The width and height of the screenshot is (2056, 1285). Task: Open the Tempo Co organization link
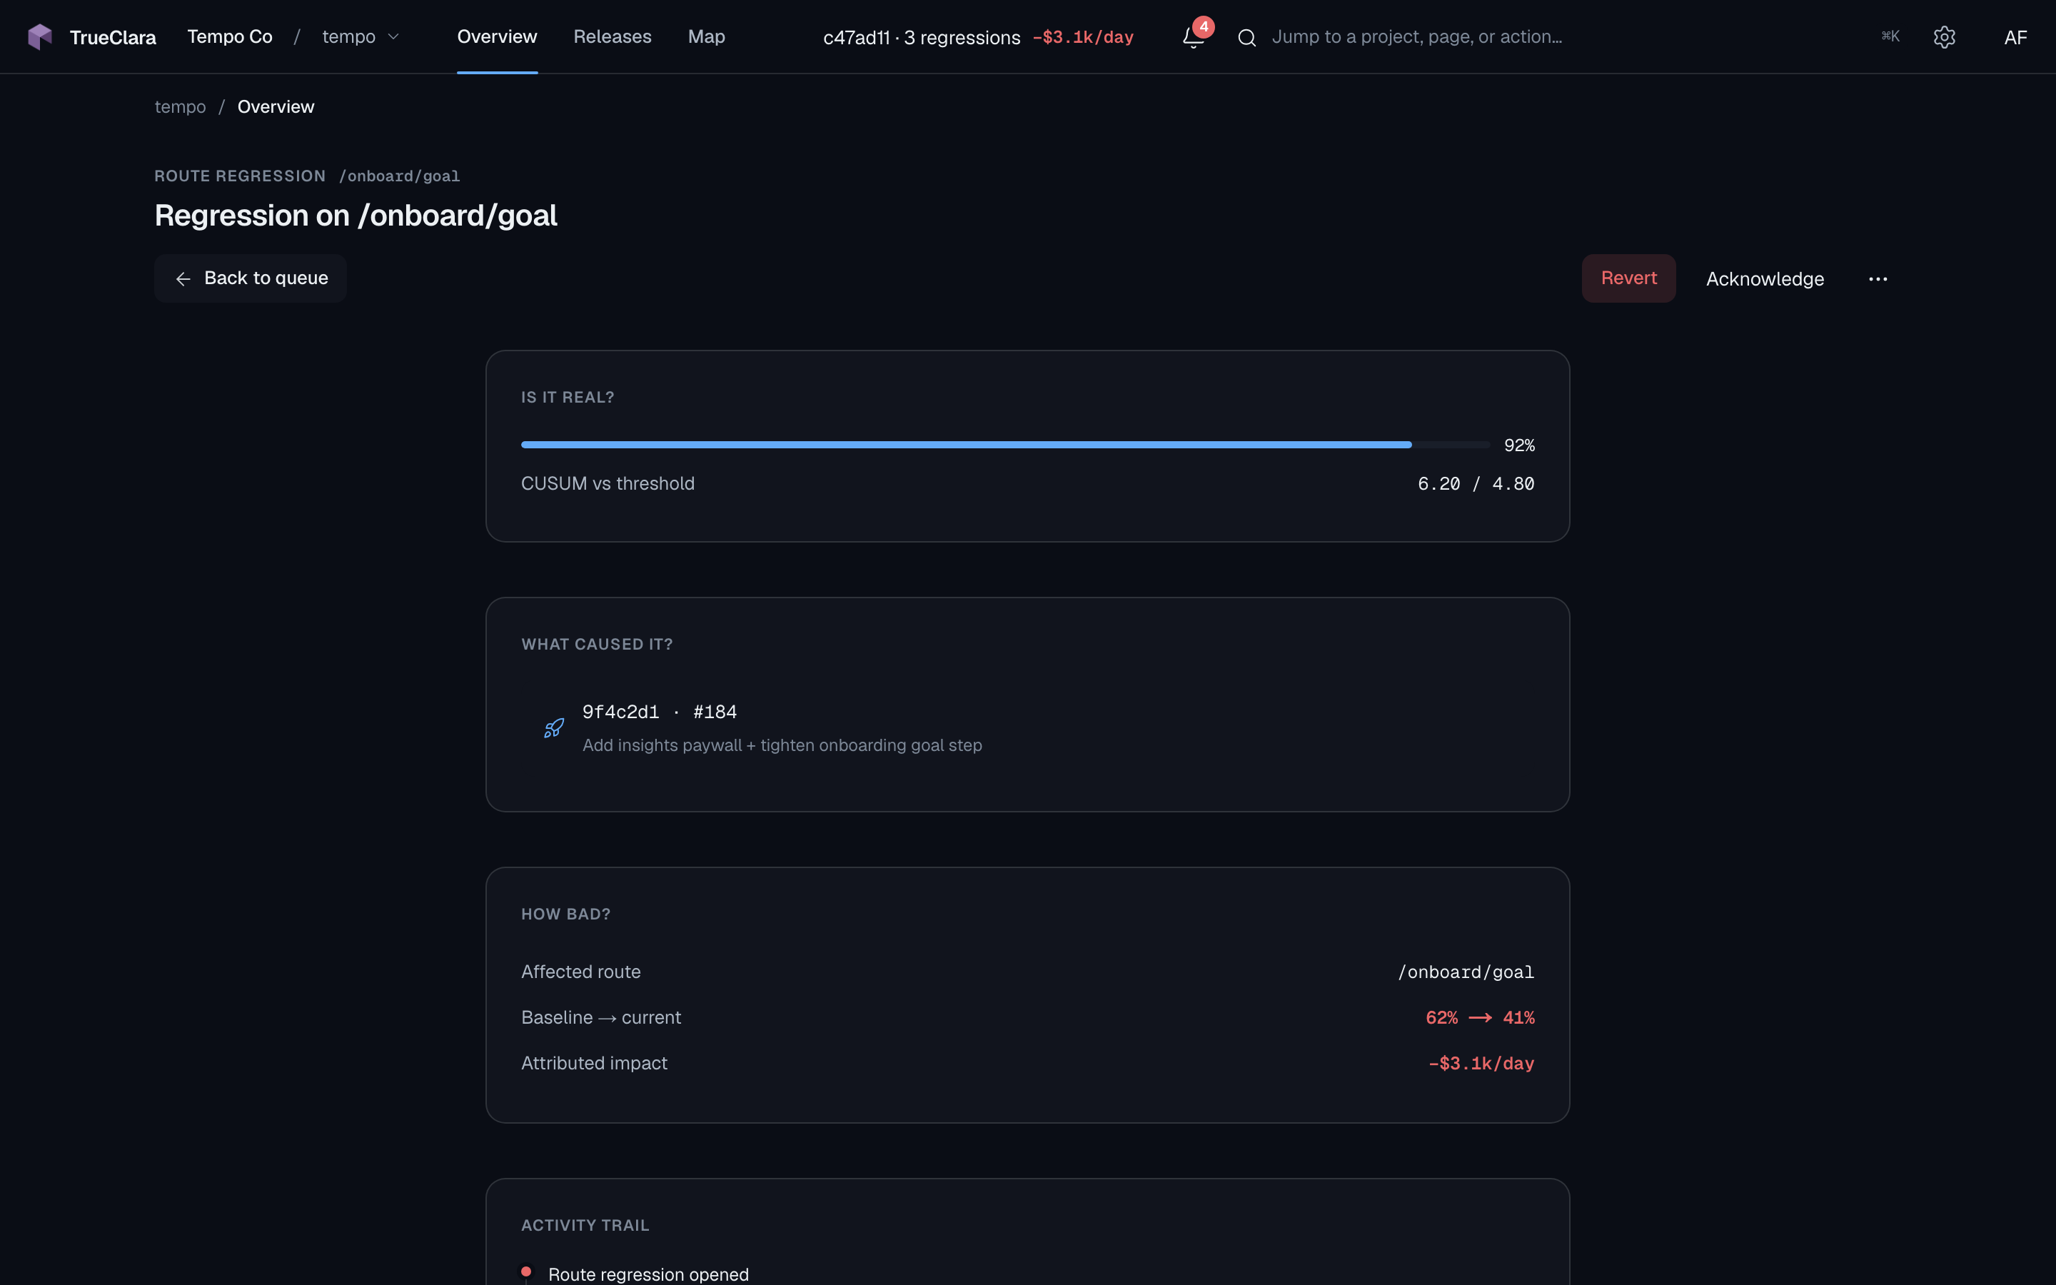pyautogui.click(x=229, y=36)
